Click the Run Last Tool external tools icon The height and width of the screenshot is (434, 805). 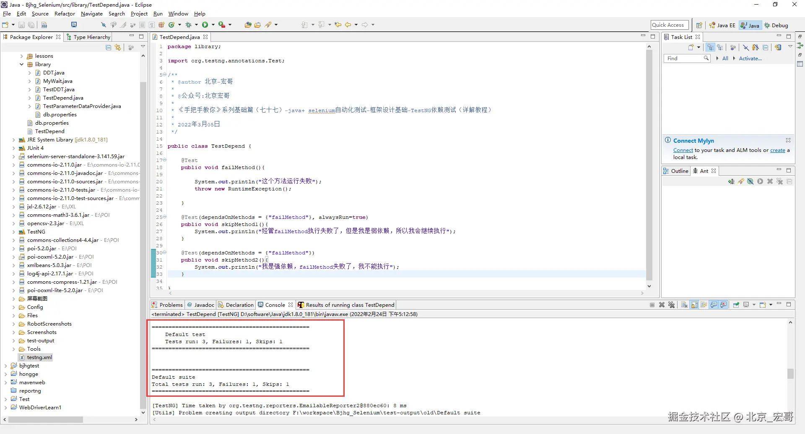[222, 25]
